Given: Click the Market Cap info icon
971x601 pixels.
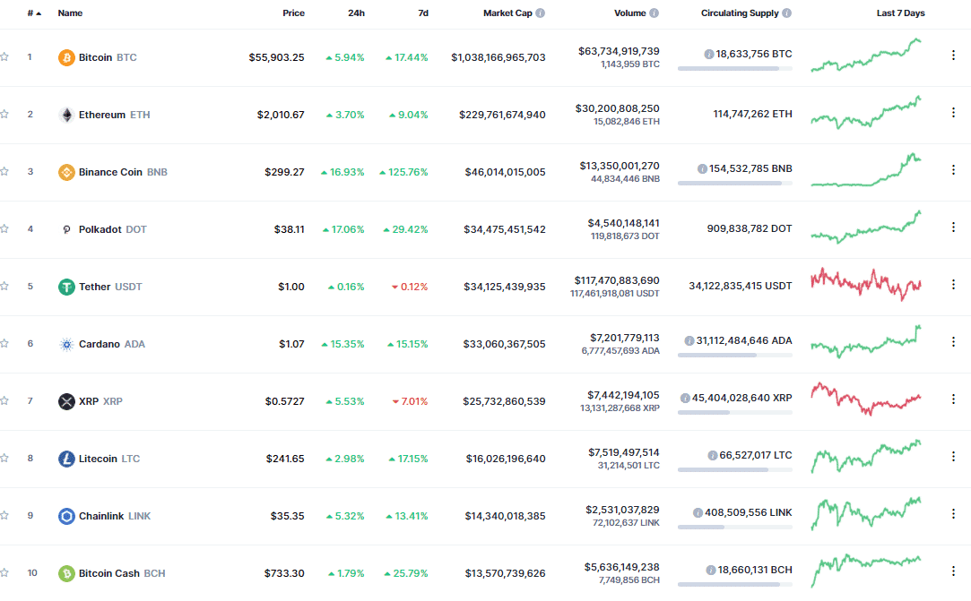Looking at the screenshot, I should point(540,13).
